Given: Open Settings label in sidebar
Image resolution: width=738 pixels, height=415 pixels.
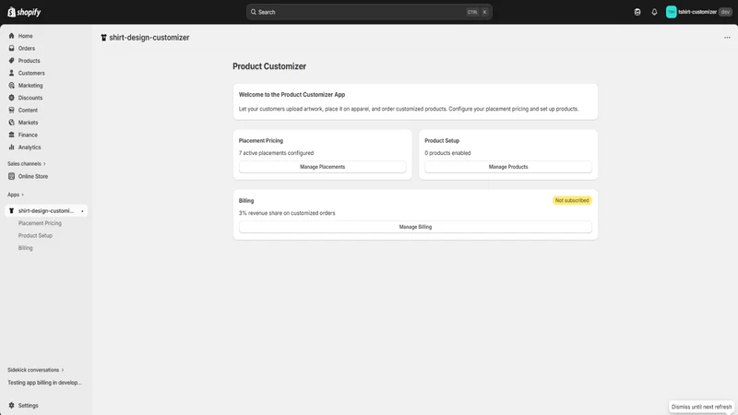Looking at the screenshot, I should point(29,405).
